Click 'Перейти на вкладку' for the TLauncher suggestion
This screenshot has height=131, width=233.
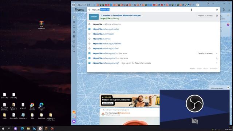205,16
